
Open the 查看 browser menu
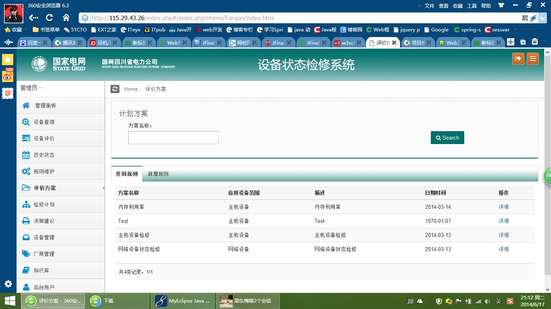click(444, 6)
